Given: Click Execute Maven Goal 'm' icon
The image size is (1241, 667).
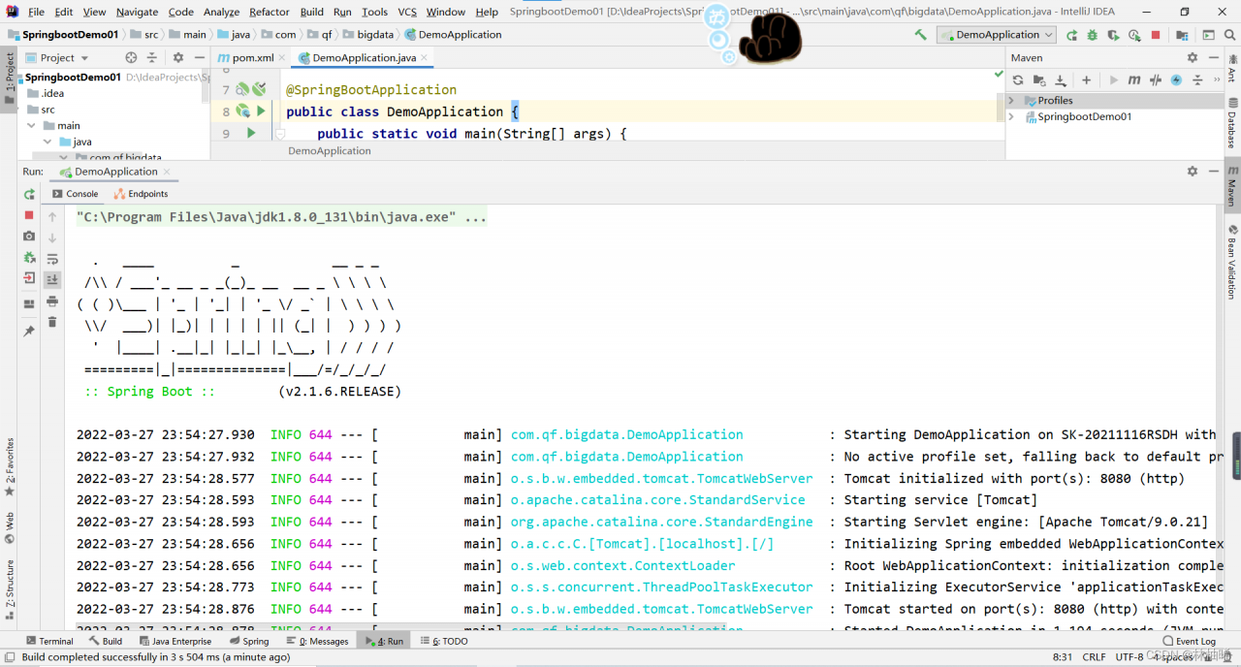Looking at the screenshot, I should coord(1136,80).
